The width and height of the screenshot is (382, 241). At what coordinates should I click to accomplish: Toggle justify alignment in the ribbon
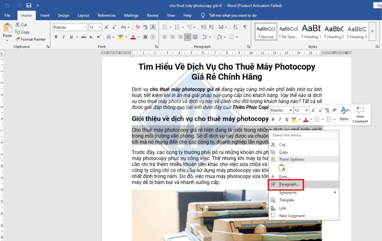pos(188,37)
